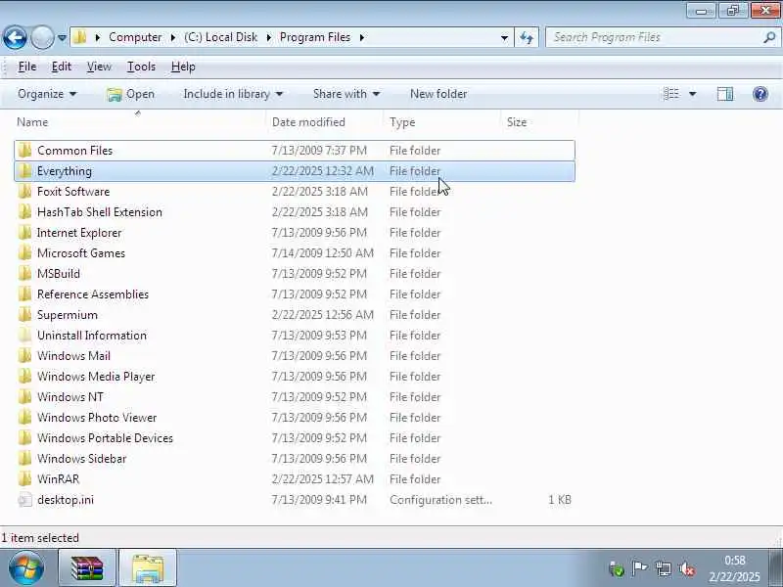This screenshot has height=587, width=783.
Task: Click the Windows Portable Devices name
Action: click(105, 437)
